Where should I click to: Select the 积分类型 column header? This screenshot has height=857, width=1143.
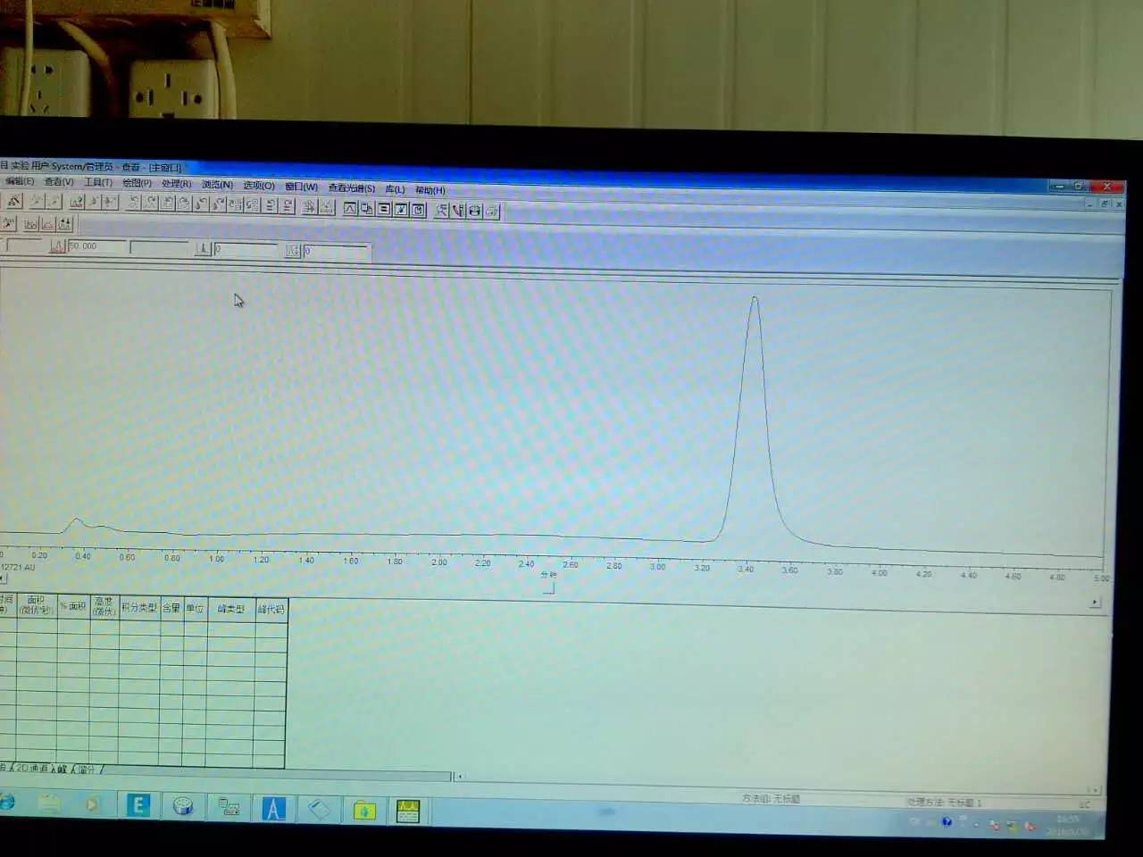click(138, 607)
